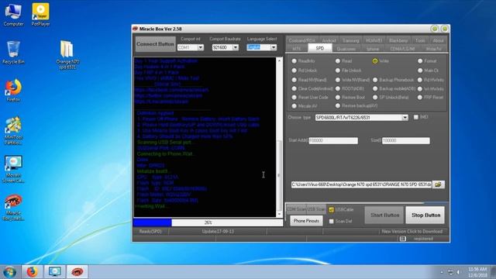Viewport: 496px width, 279px height.
Task: Expand Comport Baudrate 921600 dropdown
Action: click(236, 47)
